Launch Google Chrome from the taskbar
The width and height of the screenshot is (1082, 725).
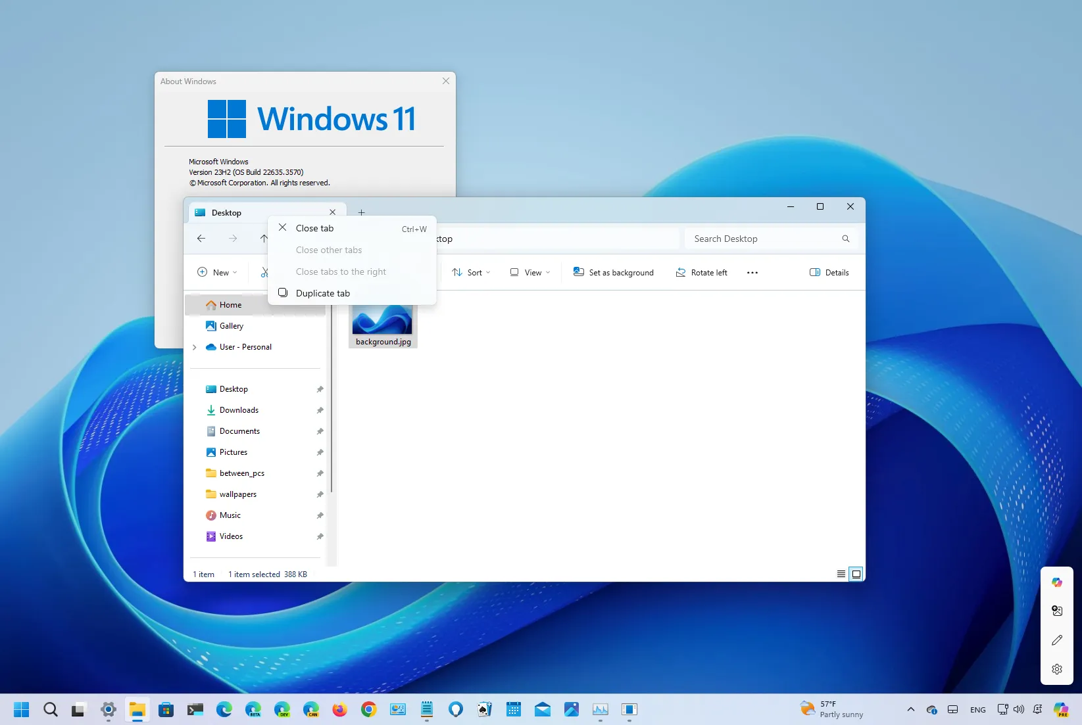(x=369, y=709)
